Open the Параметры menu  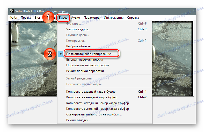pos(92,18)
